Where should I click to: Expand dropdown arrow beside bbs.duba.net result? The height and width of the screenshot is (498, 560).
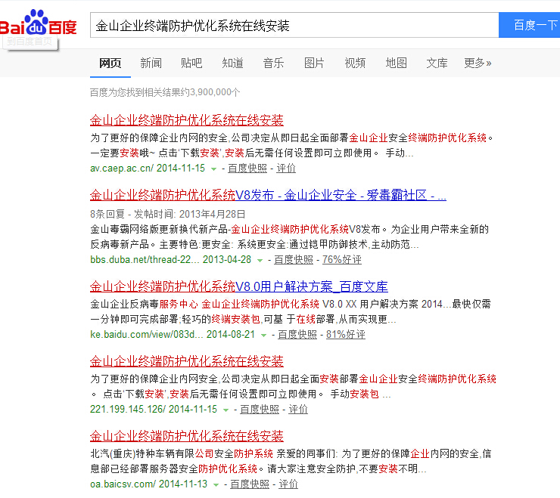260,261
